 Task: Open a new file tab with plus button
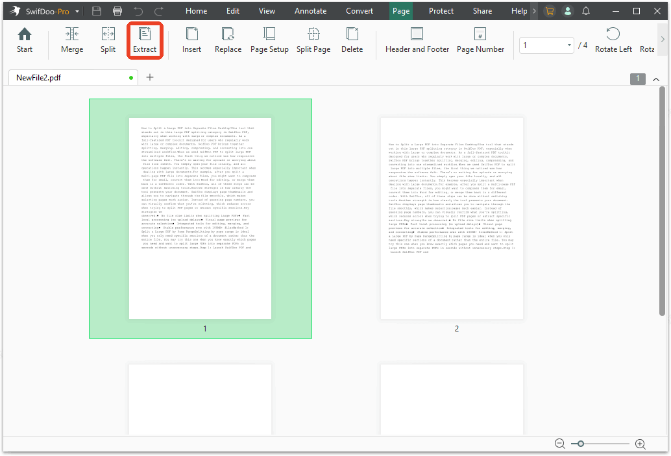(150, 77)
